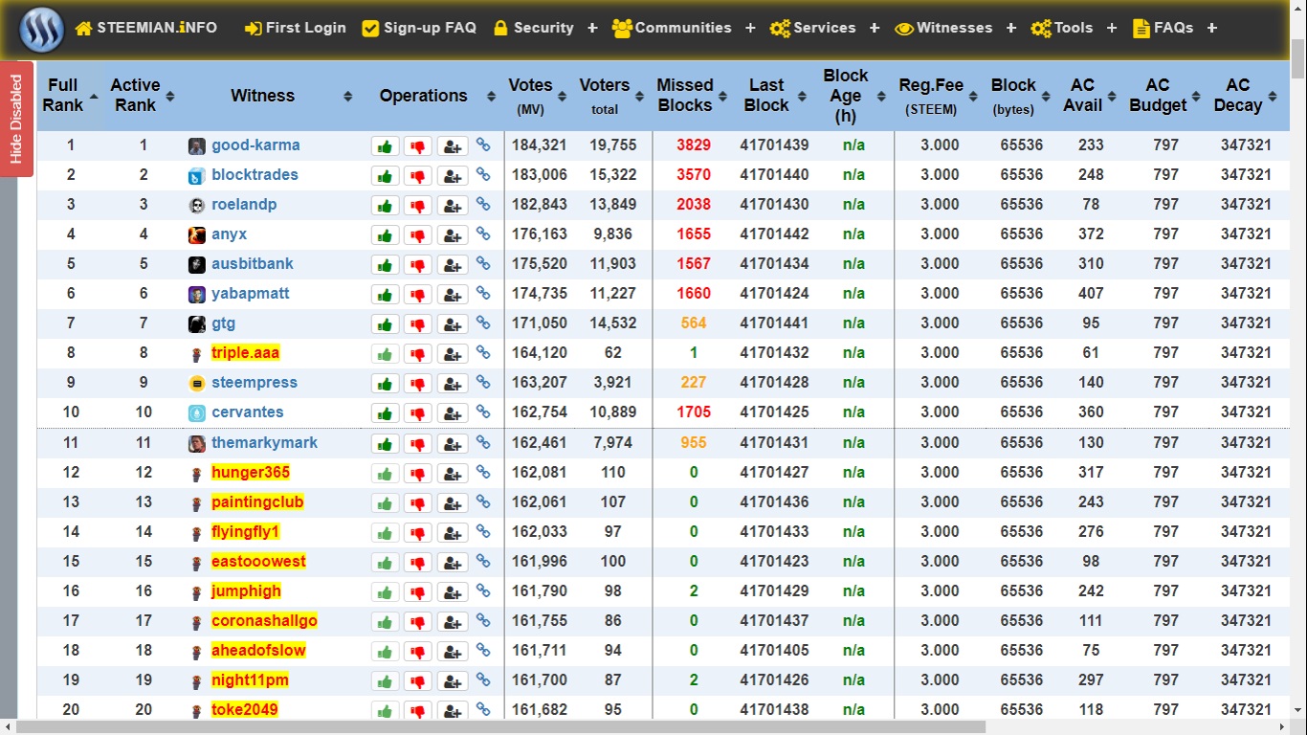Open the cervantes witness link
The height and width of the screenshot is (735, 1307).
pos(248,412)
